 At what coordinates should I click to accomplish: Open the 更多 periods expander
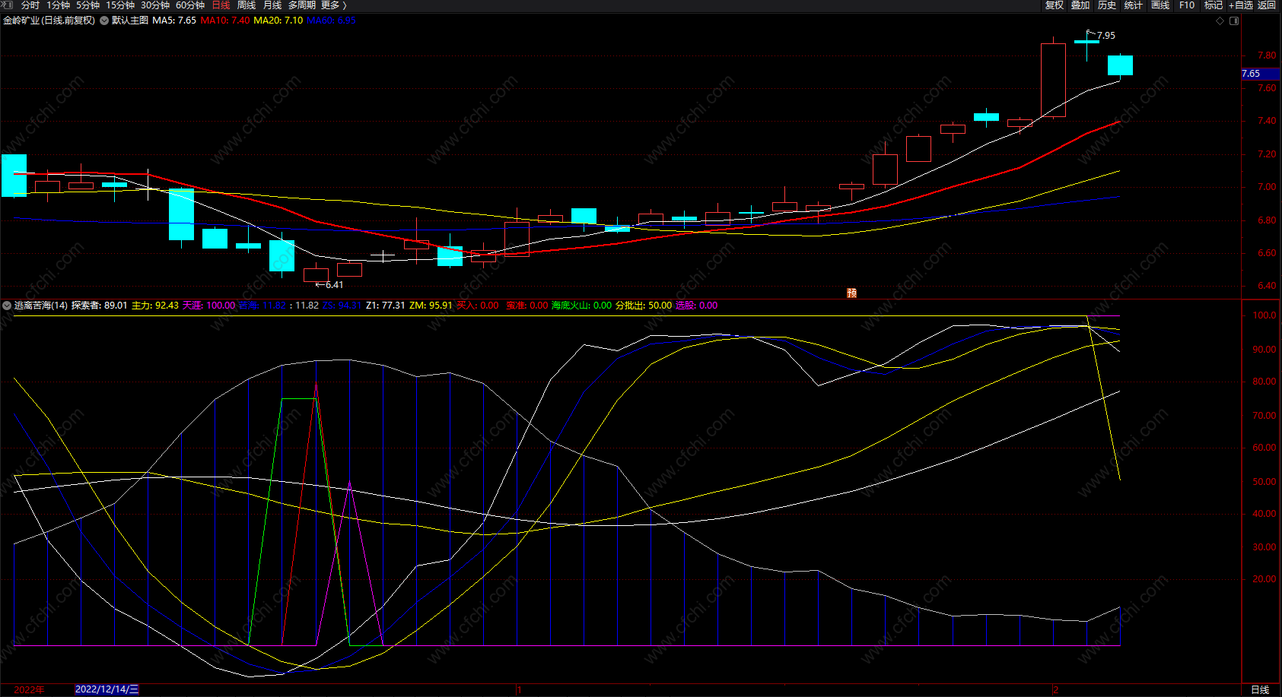(333, 5)
